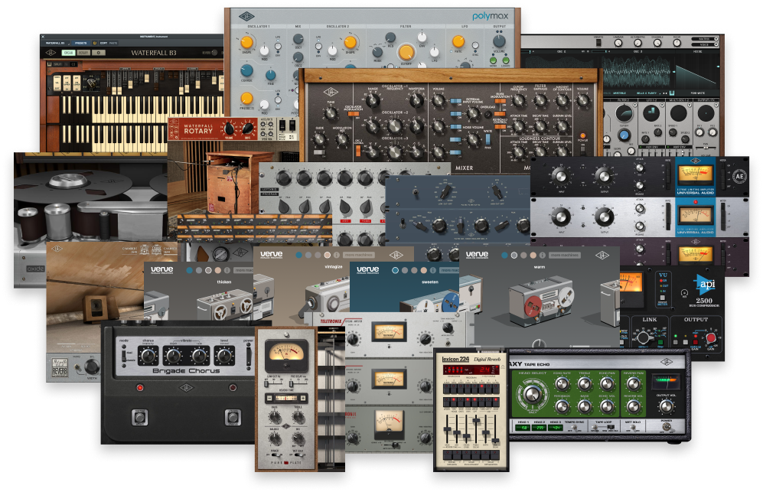Click Minimoog Glide knob
The image size is (763, 492).
[x=319, y=139]
